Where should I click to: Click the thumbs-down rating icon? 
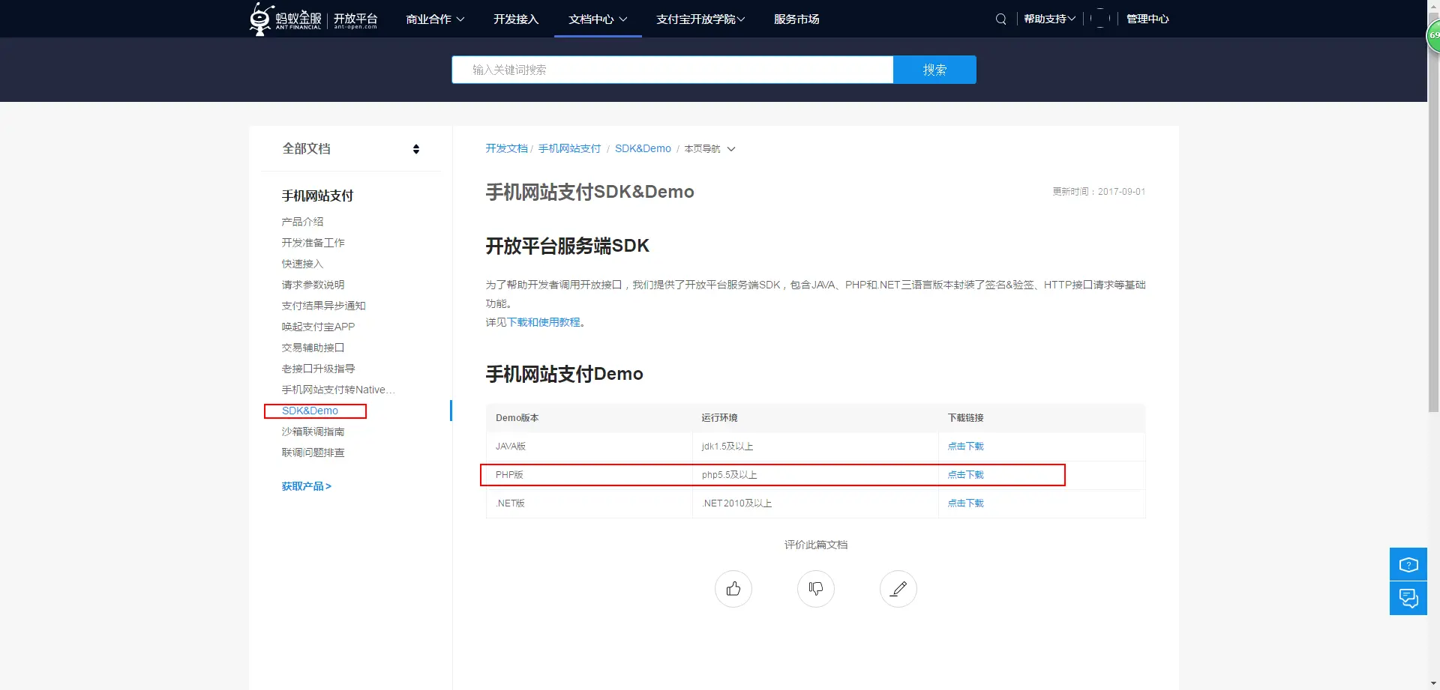816,589
